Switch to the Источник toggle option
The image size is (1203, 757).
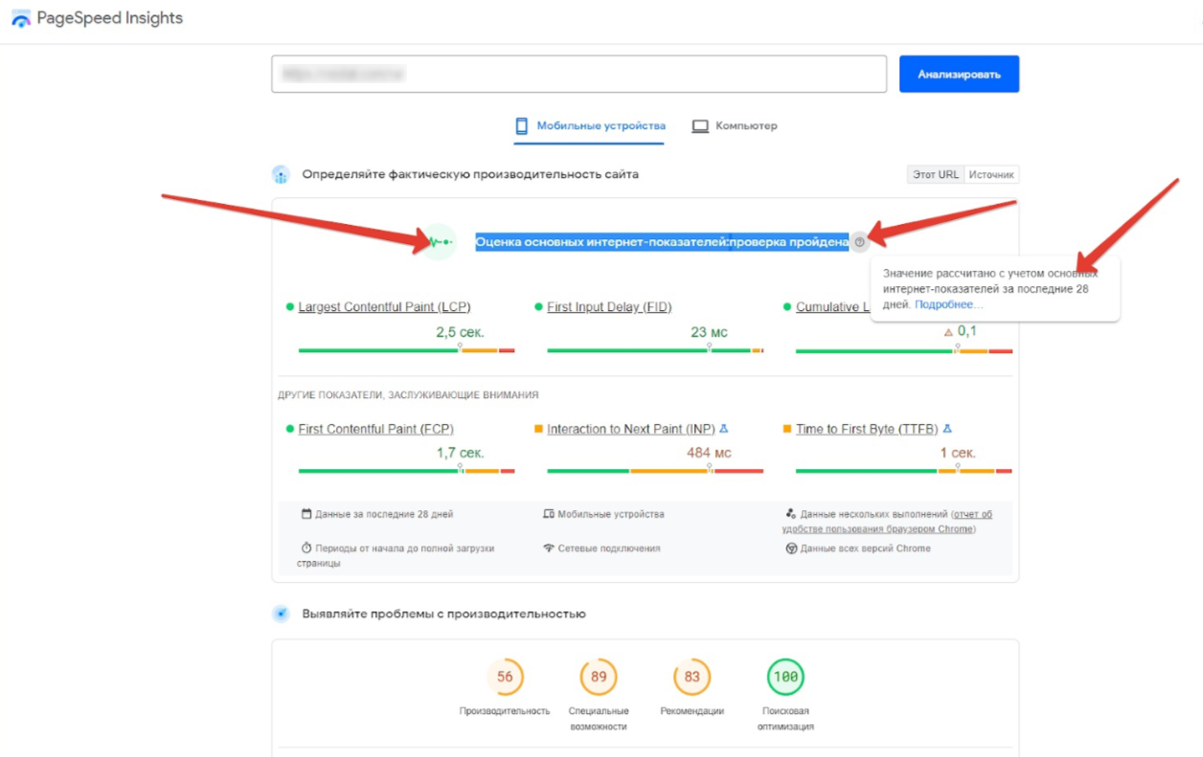click(x=991, y=174)
